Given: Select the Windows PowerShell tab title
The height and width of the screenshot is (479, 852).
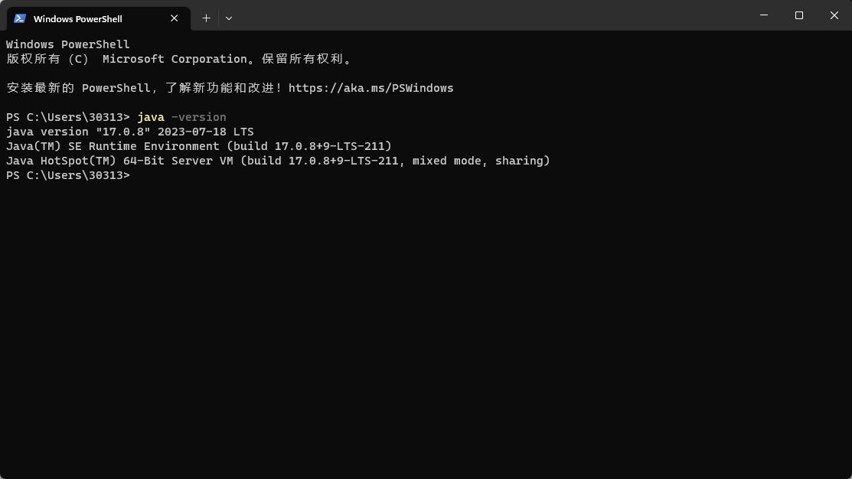Looking at the screenshot, I should [x=77, y=18].
